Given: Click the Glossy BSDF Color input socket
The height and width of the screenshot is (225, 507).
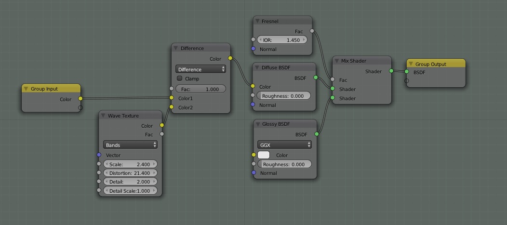Looking at the screenshot, I should [x=254, y=155].
